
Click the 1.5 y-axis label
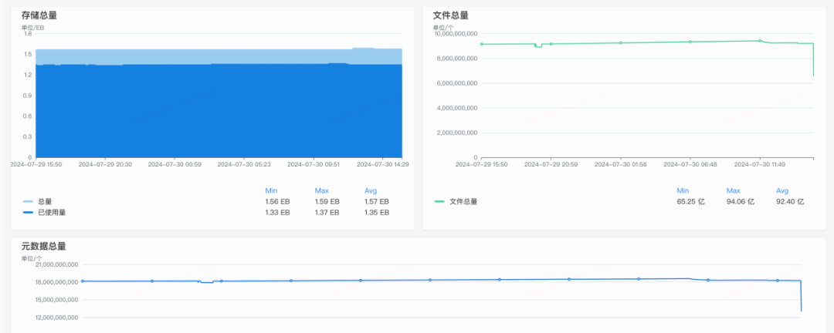coord(29,54)
